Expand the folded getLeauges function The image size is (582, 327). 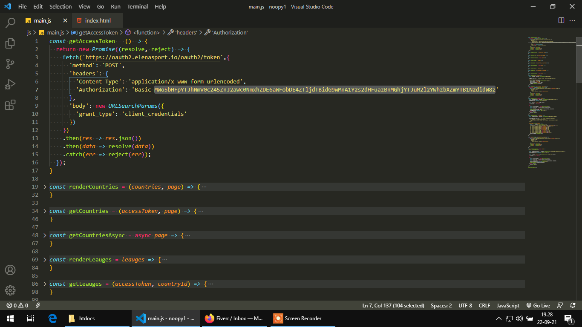tap(45, 284)
